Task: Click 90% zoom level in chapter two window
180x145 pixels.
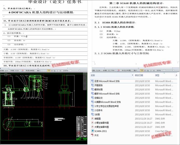Action: pyautogui.click(x=159, y=71)
